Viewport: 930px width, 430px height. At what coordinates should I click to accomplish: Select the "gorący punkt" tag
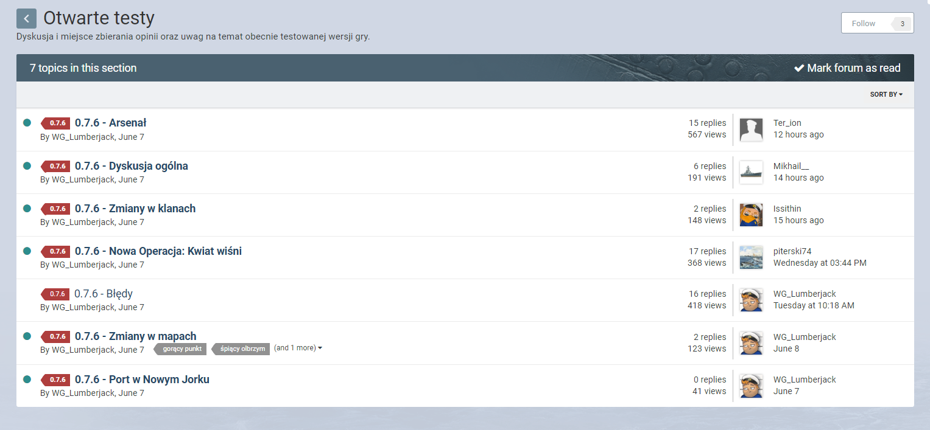[x=181, y=349]
